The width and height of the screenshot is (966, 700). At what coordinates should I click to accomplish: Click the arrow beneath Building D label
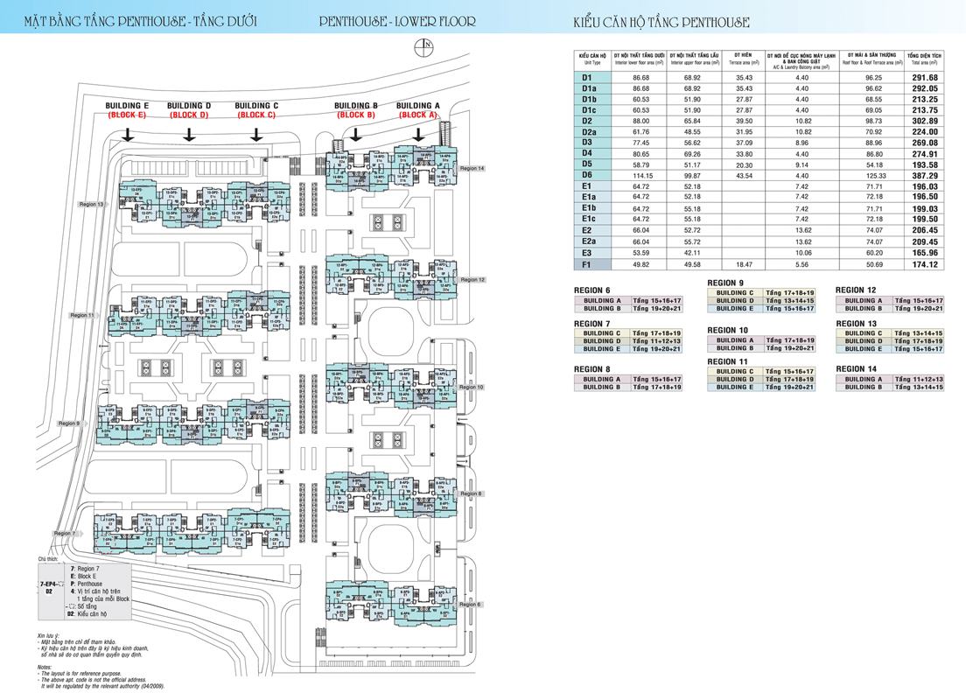click(188, 134)
